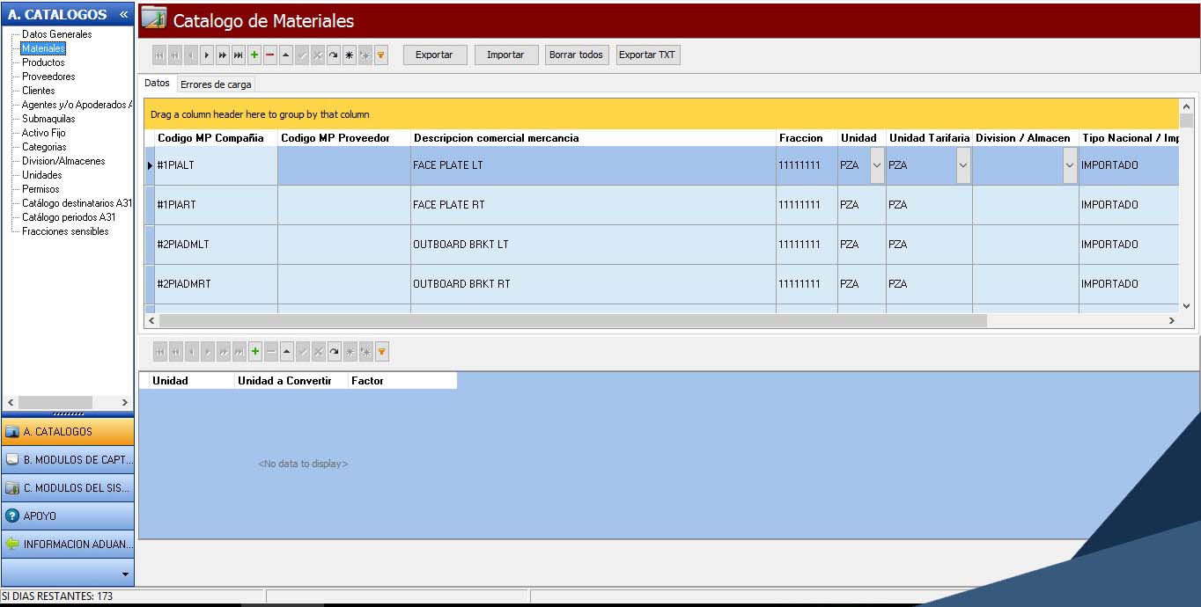
Task: Click the refresh data icon in the materials toolbar
Action: pos(334,55)
